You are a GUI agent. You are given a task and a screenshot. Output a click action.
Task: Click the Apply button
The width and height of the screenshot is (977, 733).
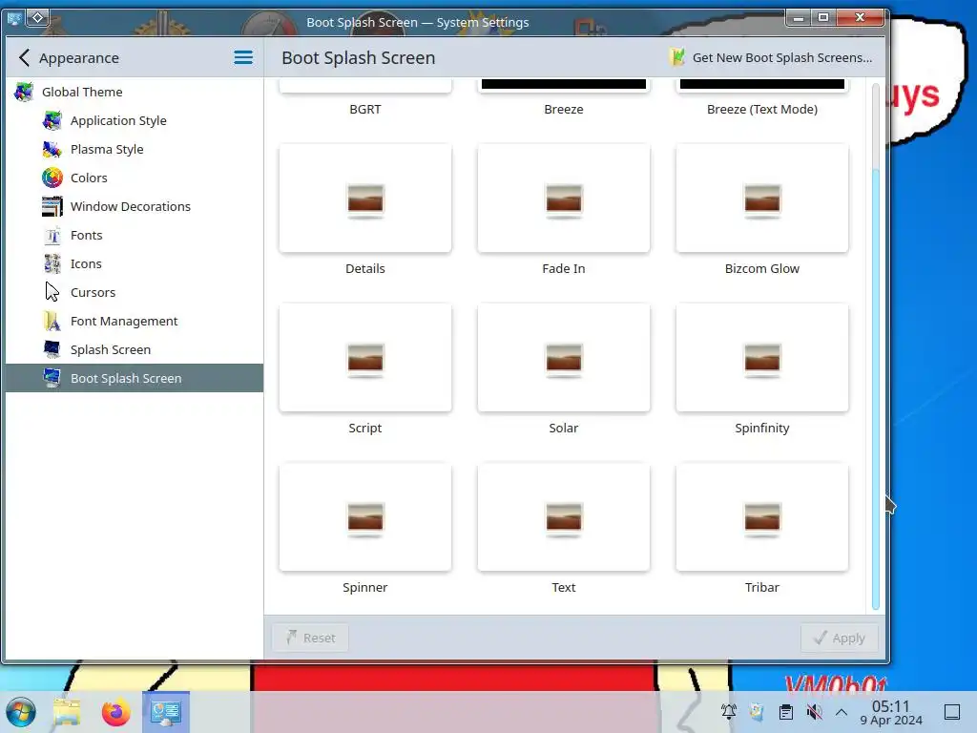(x=840, y=638)
